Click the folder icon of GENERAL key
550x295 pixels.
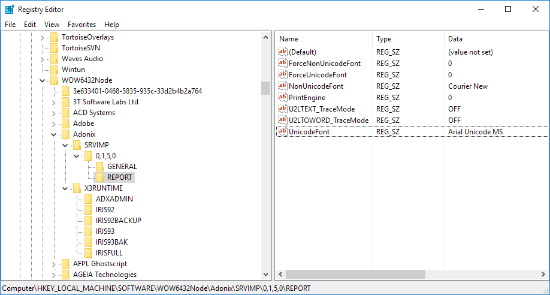[x=99, y=167]
